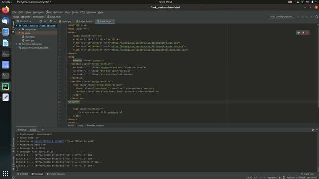Open the VCS menu

point(82,12)
